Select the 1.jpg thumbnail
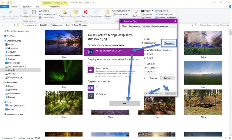Screen dimensions: 232x140 (64, 42)
